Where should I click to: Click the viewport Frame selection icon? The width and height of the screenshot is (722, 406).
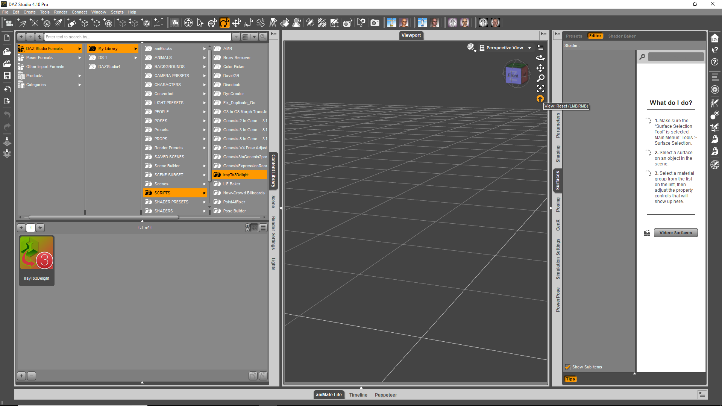540,89
